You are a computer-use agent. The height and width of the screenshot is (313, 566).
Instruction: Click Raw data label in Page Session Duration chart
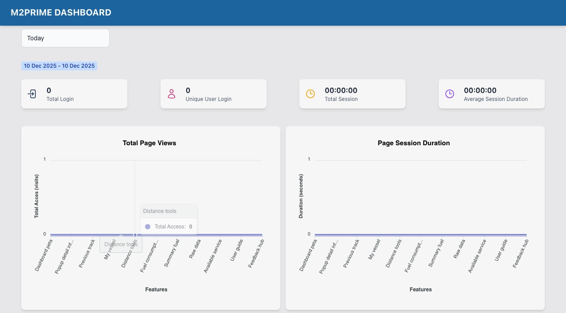[459, 249]
